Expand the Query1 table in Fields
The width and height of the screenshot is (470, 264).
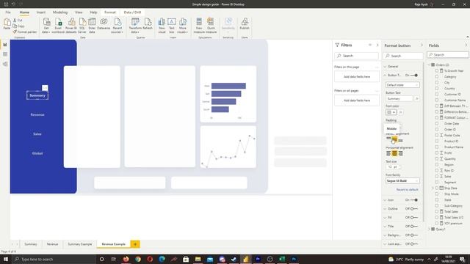429,229
